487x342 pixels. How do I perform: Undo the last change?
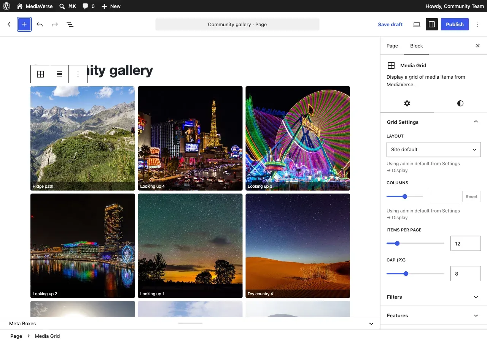click(40, 24)
